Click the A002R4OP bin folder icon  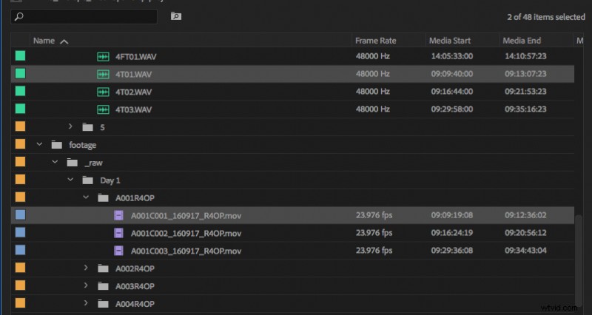click(103, 268)
